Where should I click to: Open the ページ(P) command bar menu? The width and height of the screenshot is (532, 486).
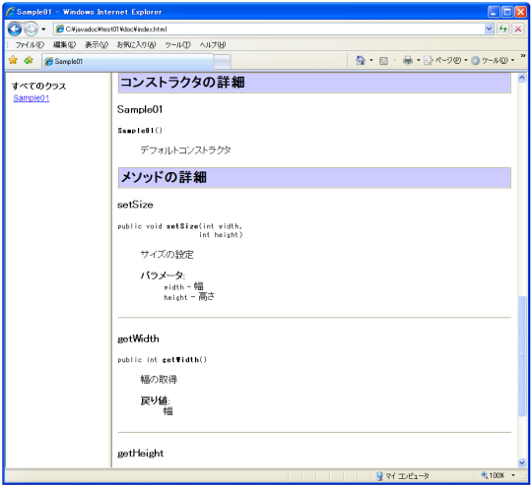[x=445, y=61]
